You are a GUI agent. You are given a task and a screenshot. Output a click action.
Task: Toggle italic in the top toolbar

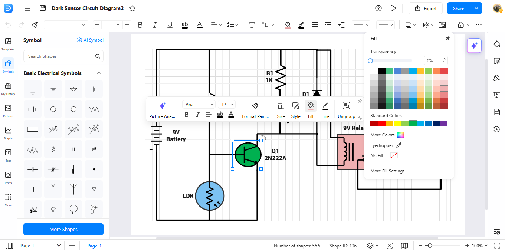155,25
